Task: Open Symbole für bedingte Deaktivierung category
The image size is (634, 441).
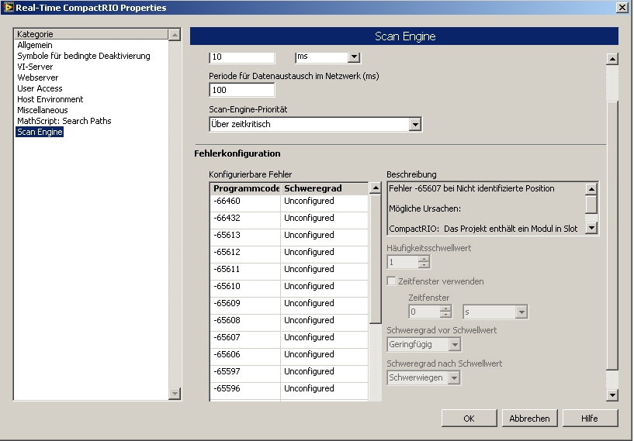Action: click(x=84, y=56)
